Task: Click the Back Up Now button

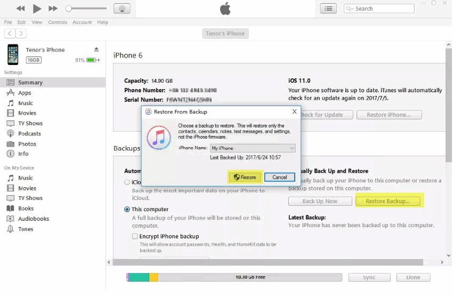Action: pos(320,201)
